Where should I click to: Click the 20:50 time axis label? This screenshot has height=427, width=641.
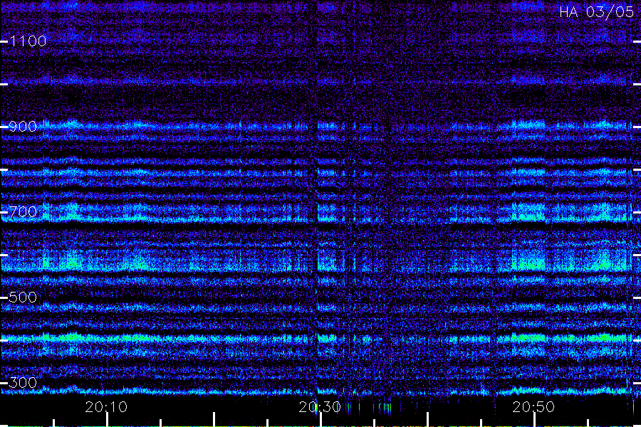tap(533, 407)
